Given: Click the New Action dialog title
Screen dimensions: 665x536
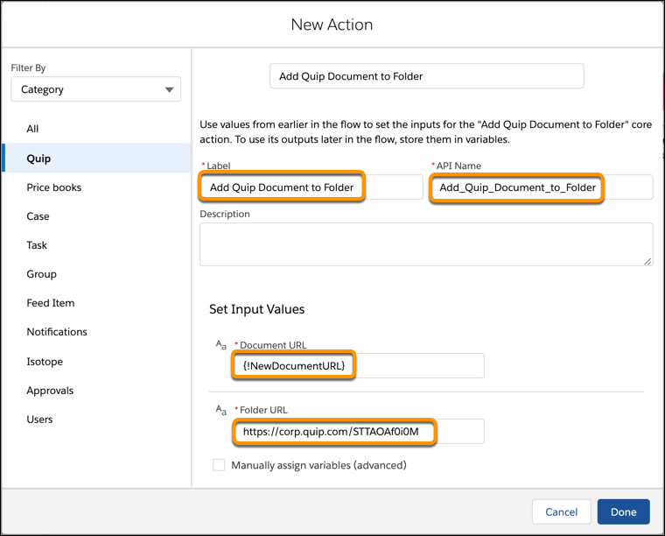Looking at the screenshot, I should tap(332, 25).
